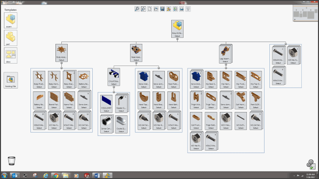This screenshot has height=179, width=319.
Task: Select the Header part card under Circuit Board
Action: pos(122,104)
